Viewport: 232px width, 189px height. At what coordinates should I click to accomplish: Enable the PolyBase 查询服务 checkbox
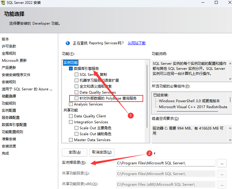coord(77,98)
